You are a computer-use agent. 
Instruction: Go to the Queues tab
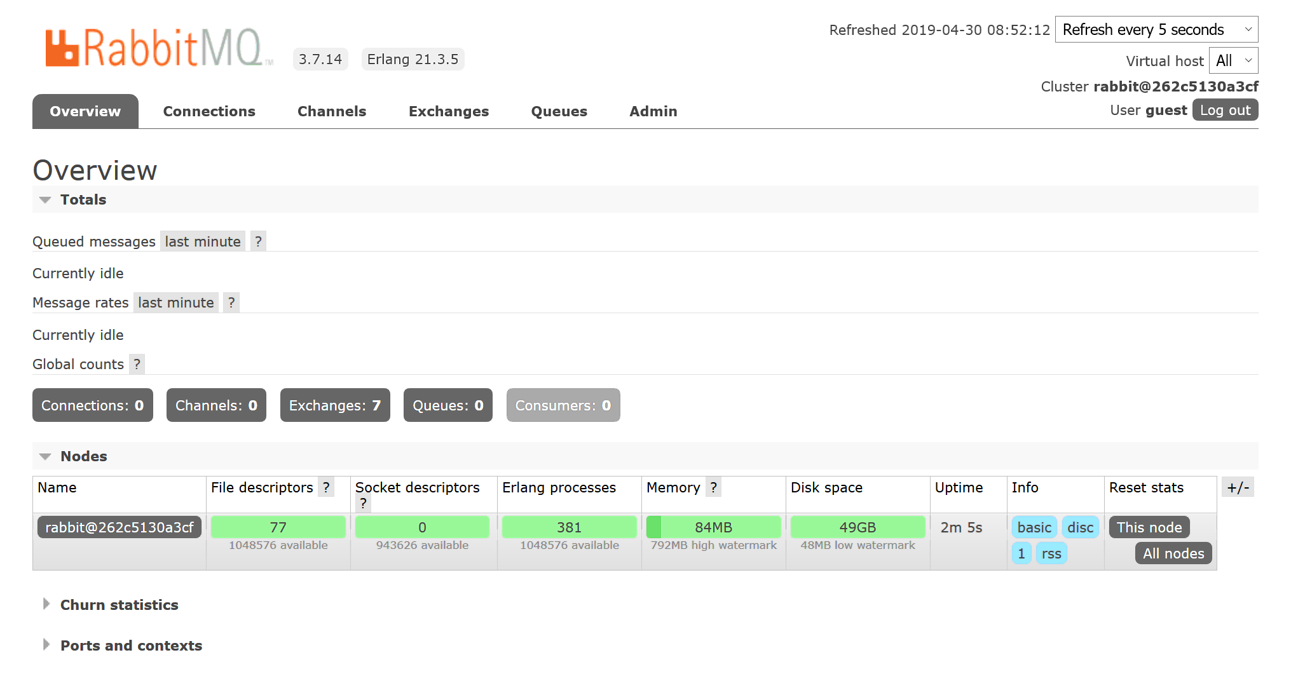[559, 111]
